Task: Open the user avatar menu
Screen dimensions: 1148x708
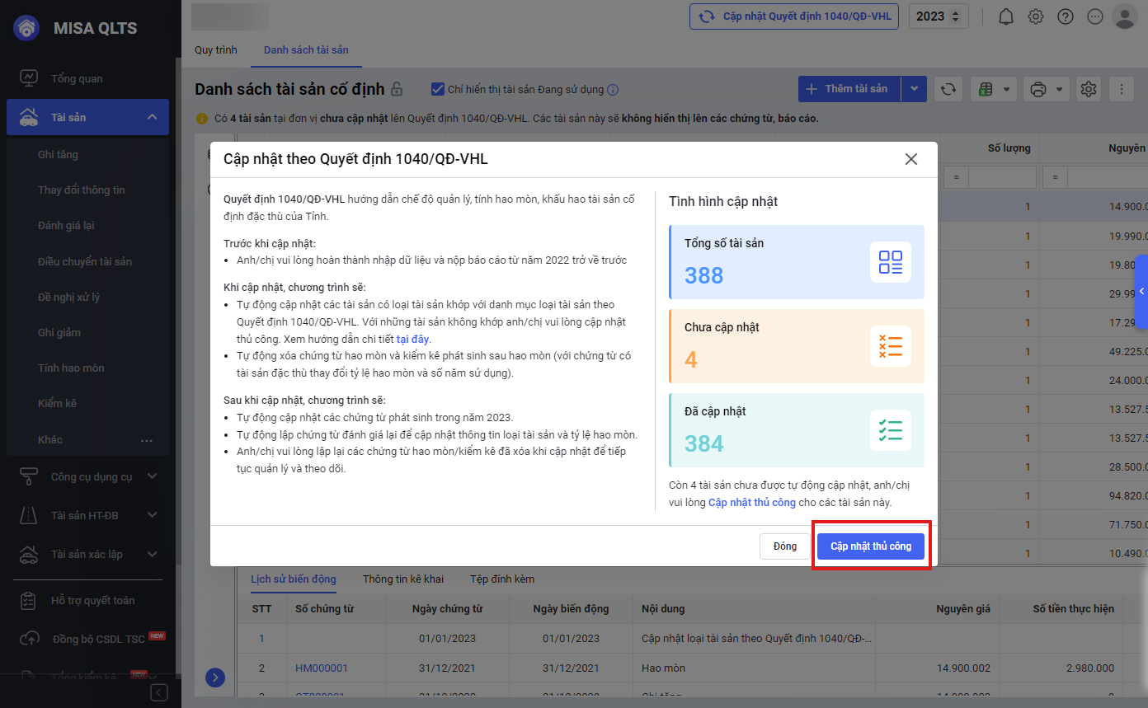Action: click(x=1124, y=16)
